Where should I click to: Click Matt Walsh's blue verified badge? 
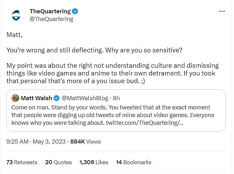tap(57, 98)
